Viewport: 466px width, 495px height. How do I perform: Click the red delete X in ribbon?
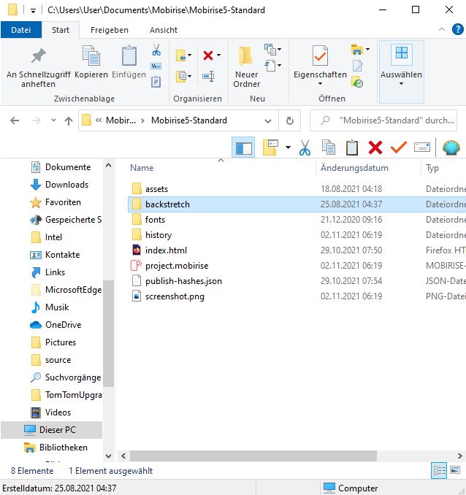pyautogui.click(x=207, y=55)
